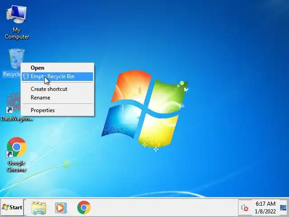The image size is (289, 217).
Task: Open the My Computer desktop icon
Action: (17, 22)
